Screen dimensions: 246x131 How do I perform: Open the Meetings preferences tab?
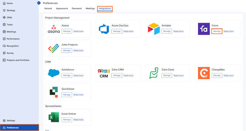click(x=90, y=8)
